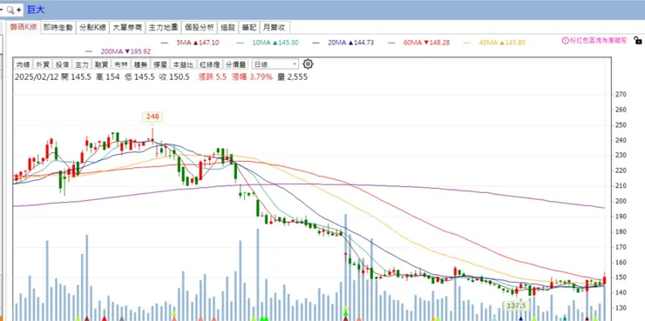Switch to the 籌碼K線 tab
The image size is (645, 321).
(x=23, y=28)
